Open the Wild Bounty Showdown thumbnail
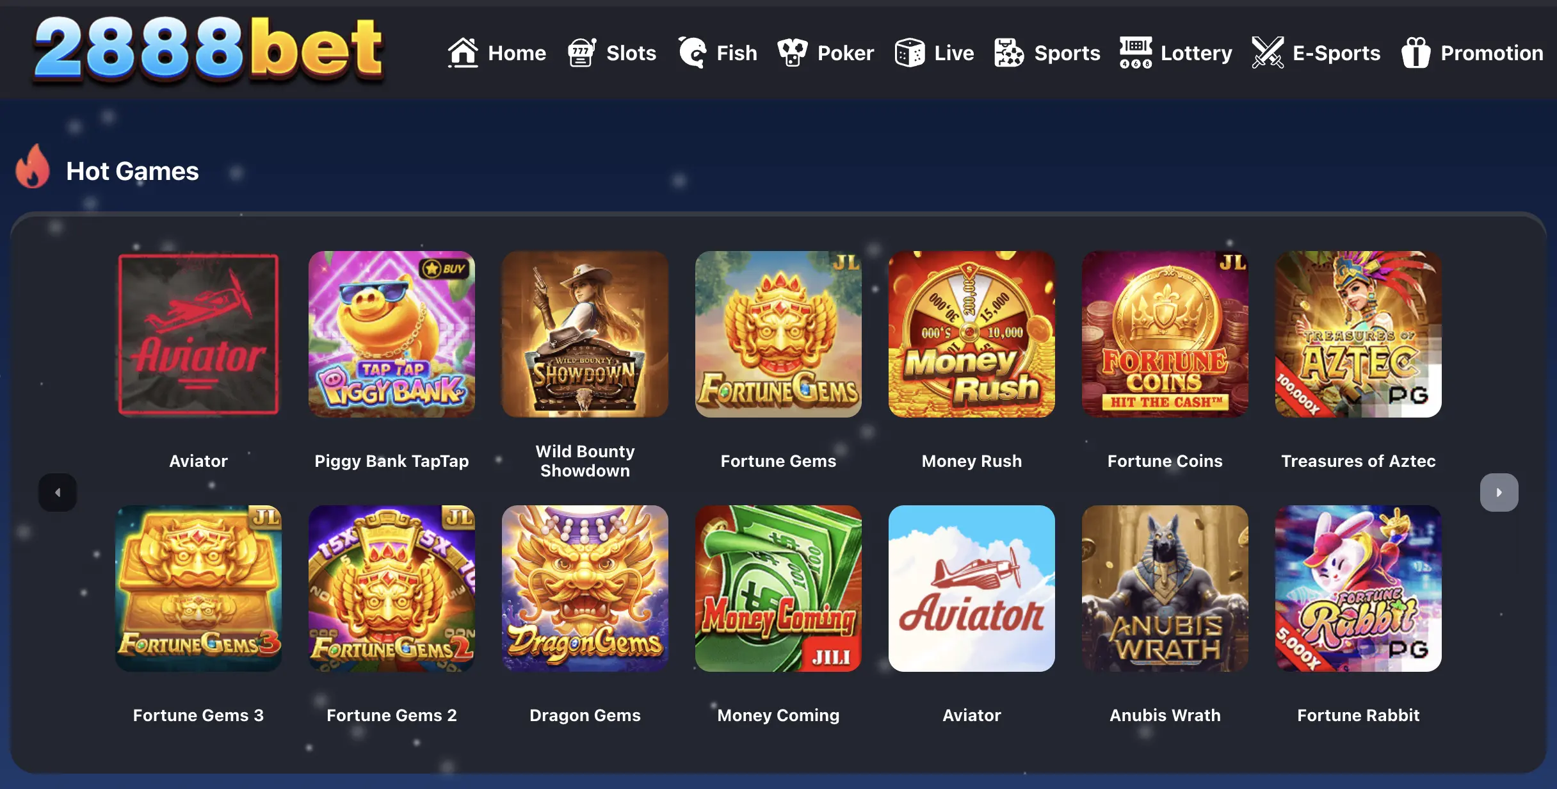This screenshot has height=789, width=1557. click(x=585, y=334)
